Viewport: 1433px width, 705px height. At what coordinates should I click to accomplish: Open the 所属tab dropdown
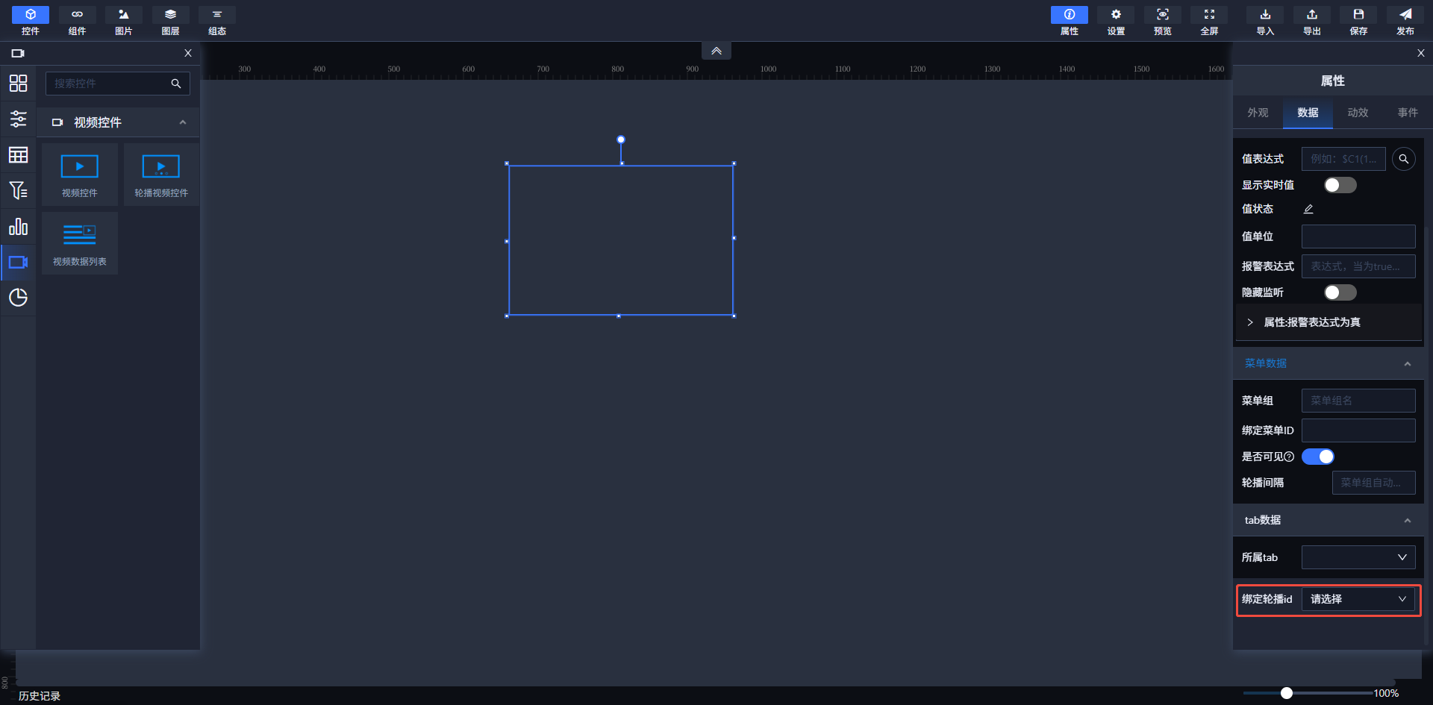(x=1358, y=557)
